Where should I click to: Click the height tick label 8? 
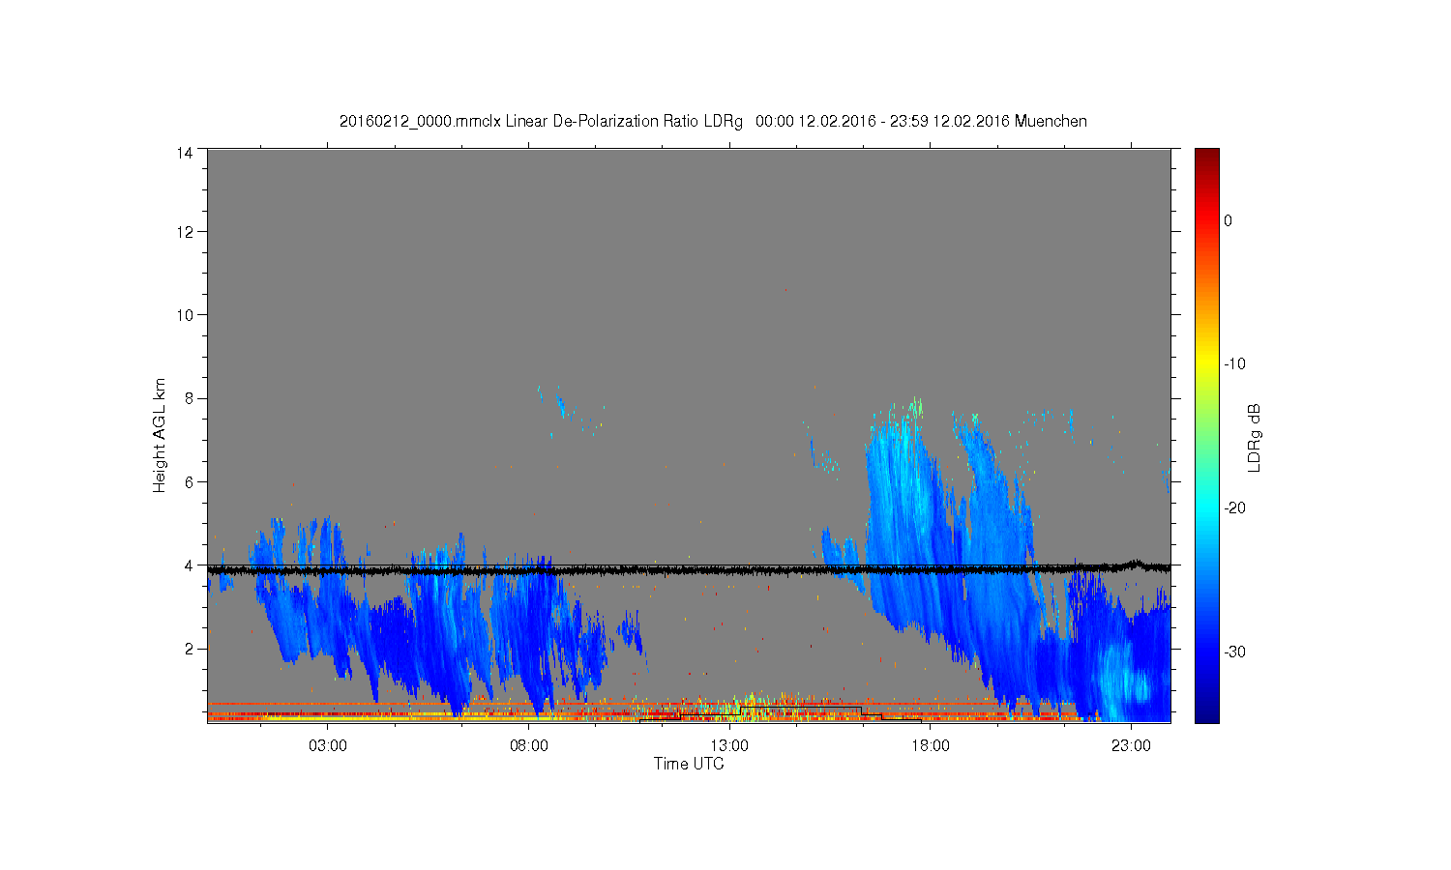pos(190,398)
